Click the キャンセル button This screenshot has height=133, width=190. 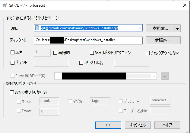[138, 125]
